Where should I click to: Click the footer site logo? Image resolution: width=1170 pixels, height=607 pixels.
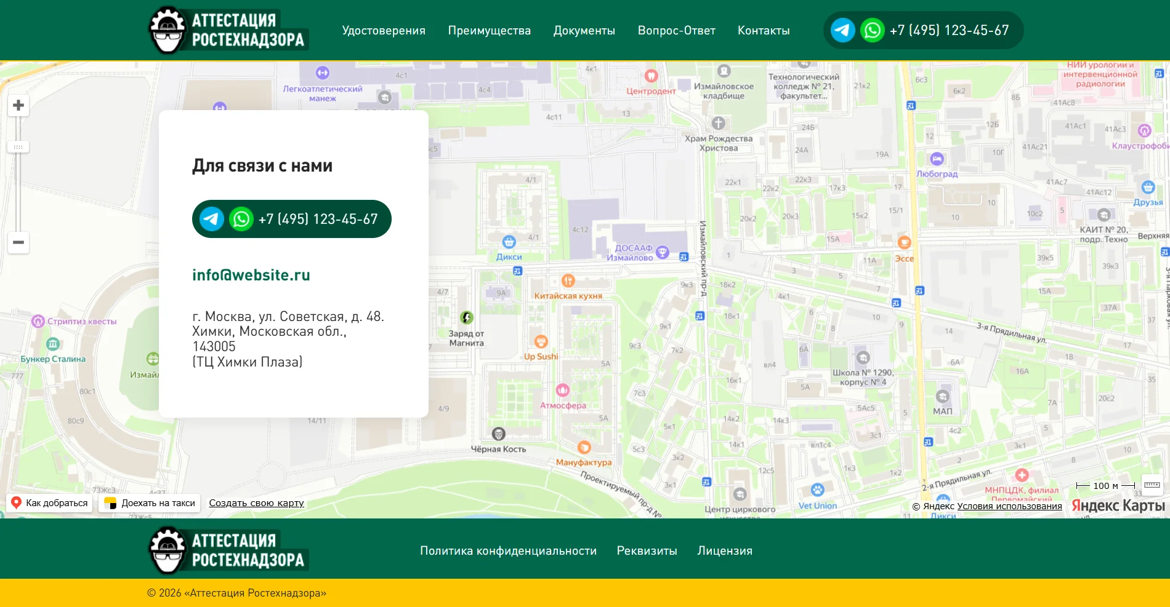[x=228, y=550]
